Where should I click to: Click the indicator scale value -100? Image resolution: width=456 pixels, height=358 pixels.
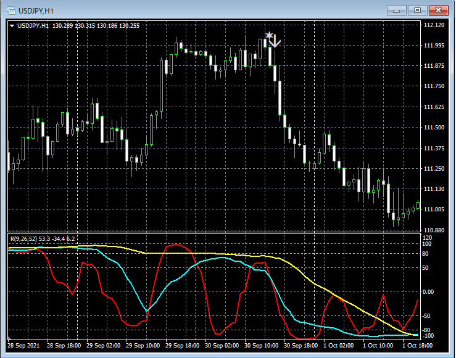coord(427,336)
